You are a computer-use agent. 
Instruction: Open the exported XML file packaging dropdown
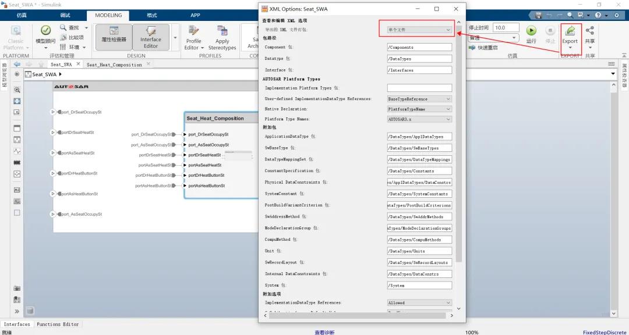[419, 29]
